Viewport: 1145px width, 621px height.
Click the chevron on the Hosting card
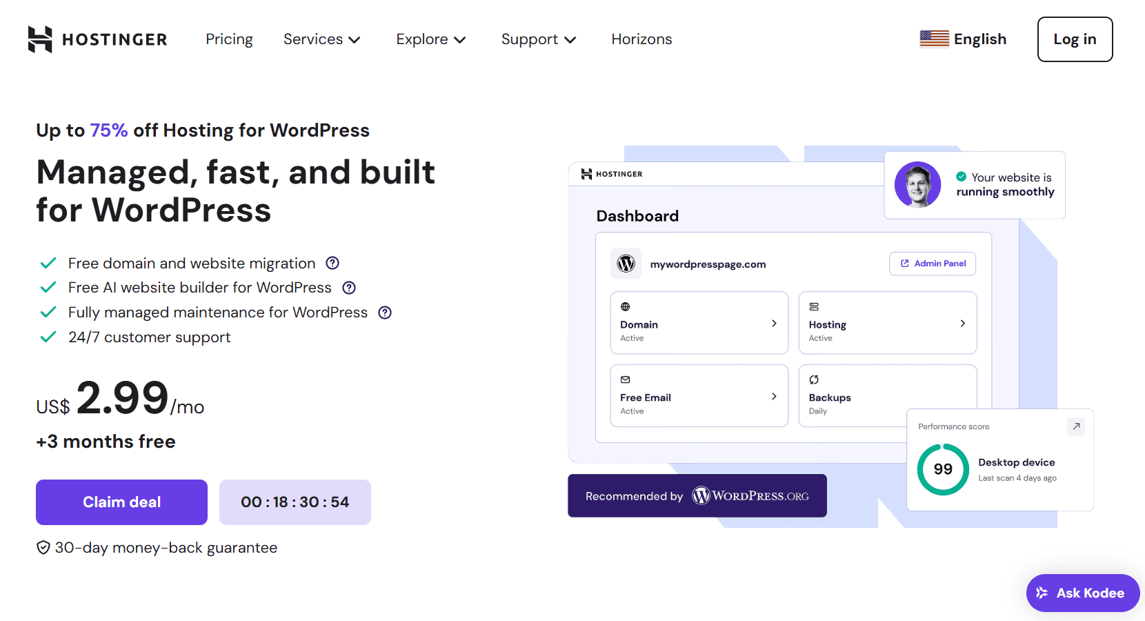point(963,323)
